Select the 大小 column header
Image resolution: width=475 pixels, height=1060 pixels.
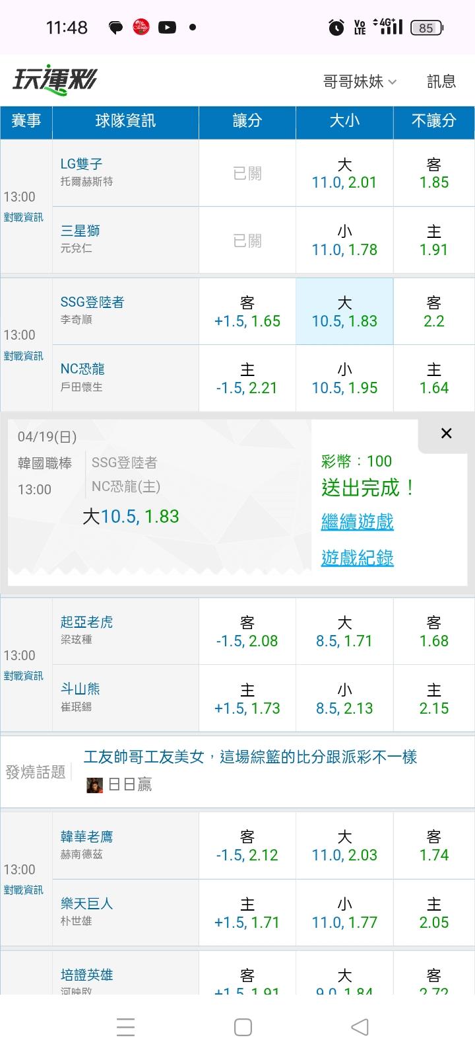(344, 121)
